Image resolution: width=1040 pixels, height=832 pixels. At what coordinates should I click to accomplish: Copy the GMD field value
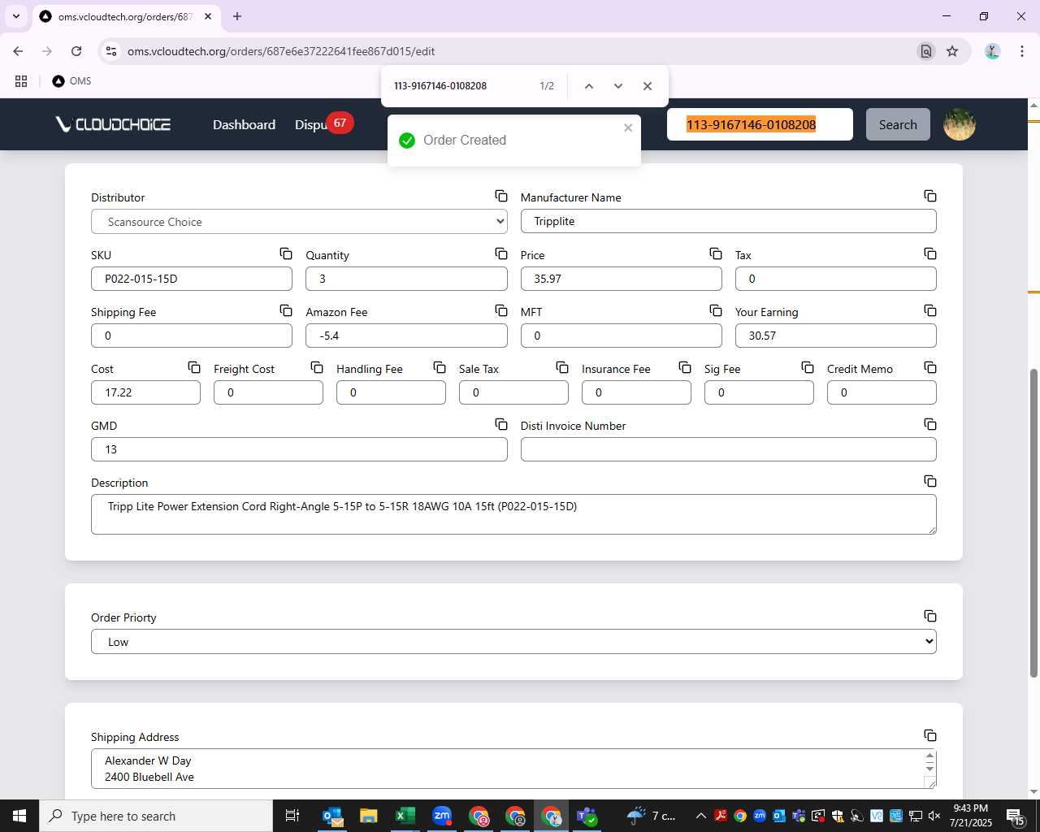coord(501,424)
